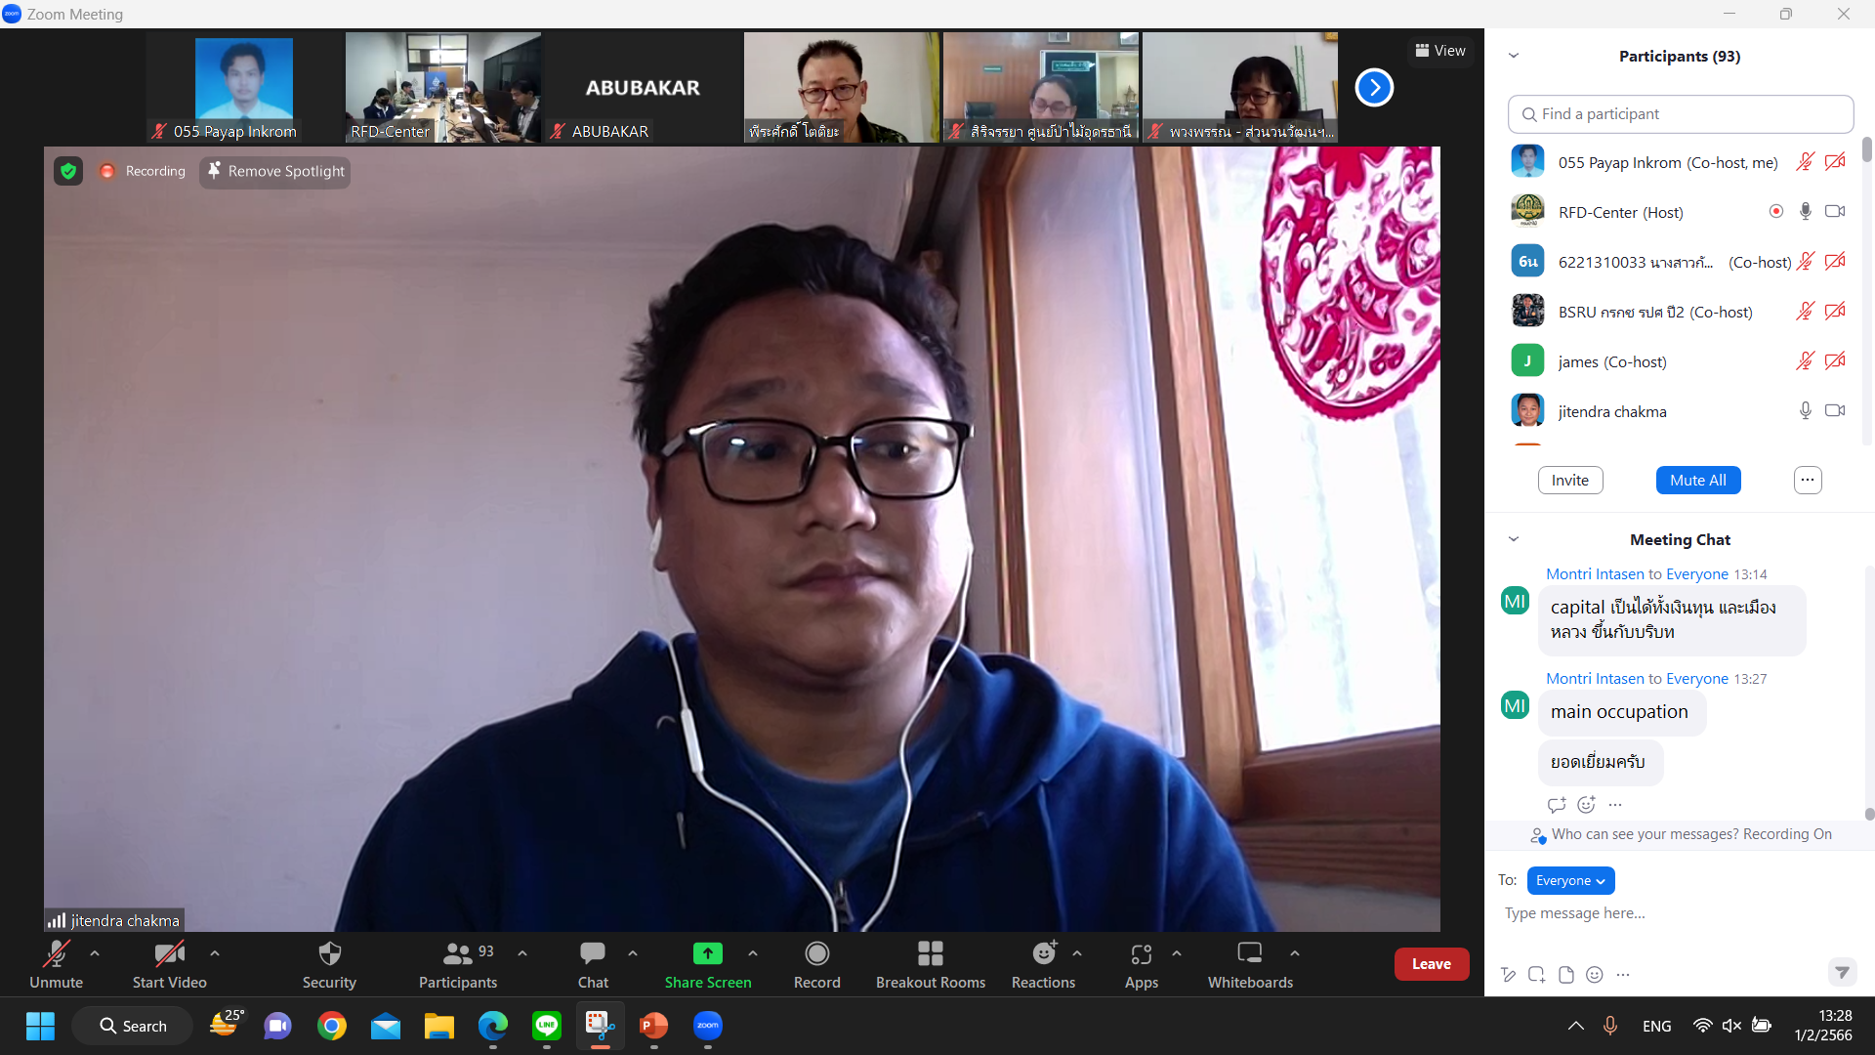Click the Share Screen green icon
The height and width of the screenshot is (1055, 1875).
click(707, 953)
